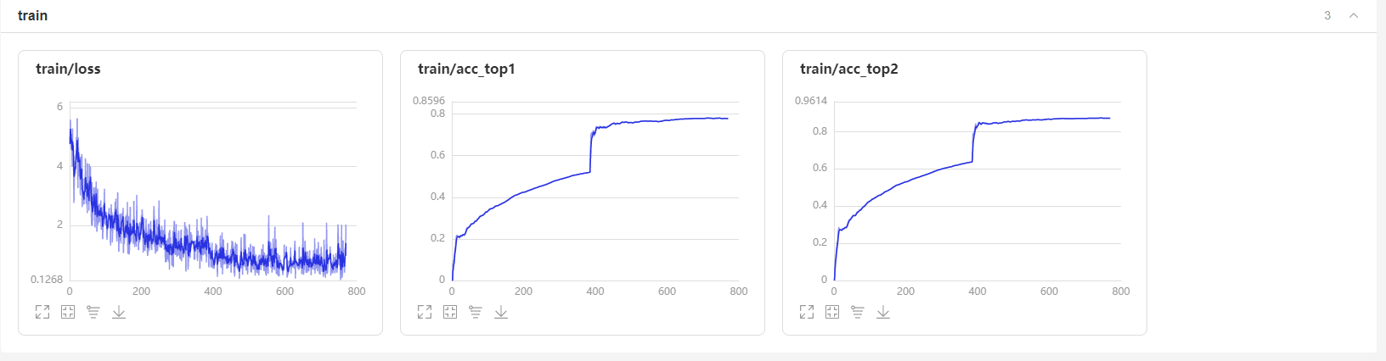This screenshot has height=361, width=1386.
Task: Click the chart count number 3 in header
Action: click(1327, 15)
